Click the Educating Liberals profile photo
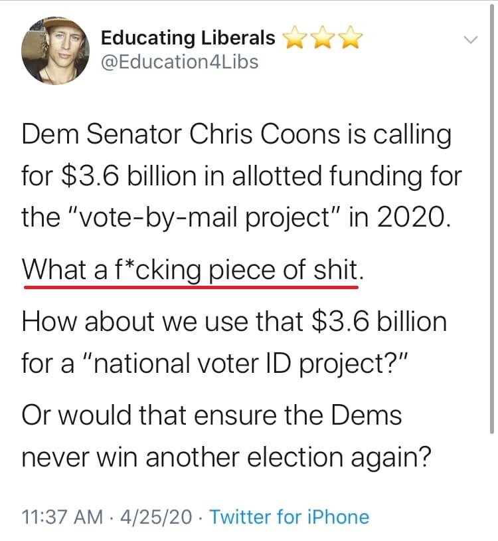The width and height of the screenshot is (498, 541). click(x=52, y=50)
